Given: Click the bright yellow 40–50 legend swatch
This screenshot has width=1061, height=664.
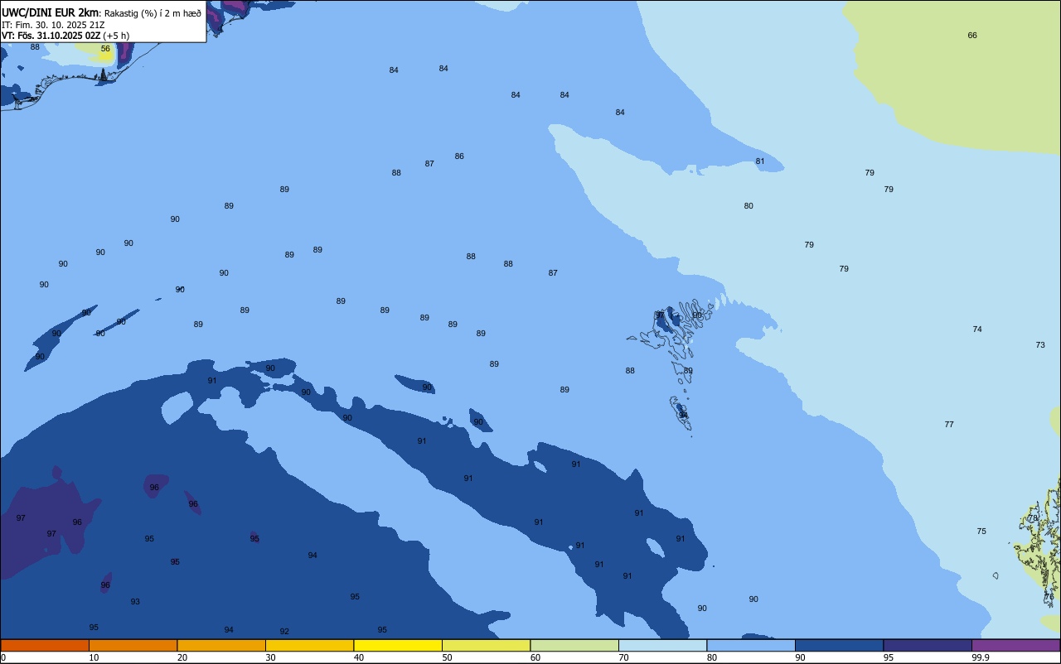Looking at the screenshot, I should (x=398, y=645).
